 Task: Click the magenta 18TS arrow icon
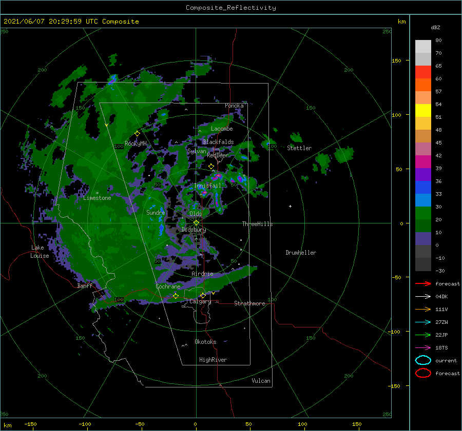[423, 348]
